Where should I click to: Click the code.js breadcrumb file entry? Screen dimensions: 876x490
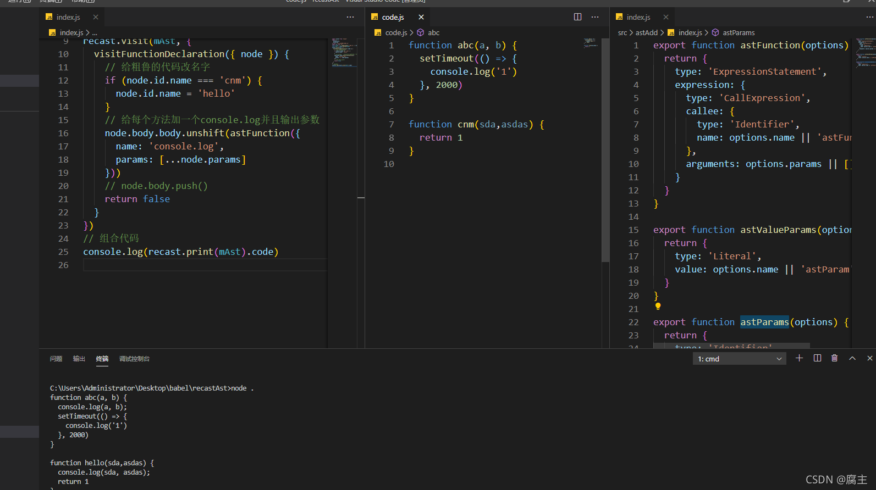[396, 32]
